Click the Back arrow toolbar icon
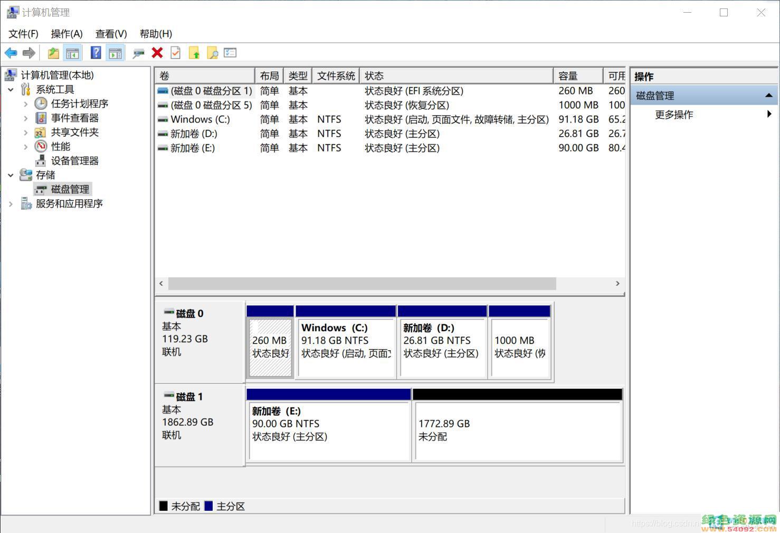Image resolution: width=780 pixels, height=533 pixels. (x=11, y=53)
